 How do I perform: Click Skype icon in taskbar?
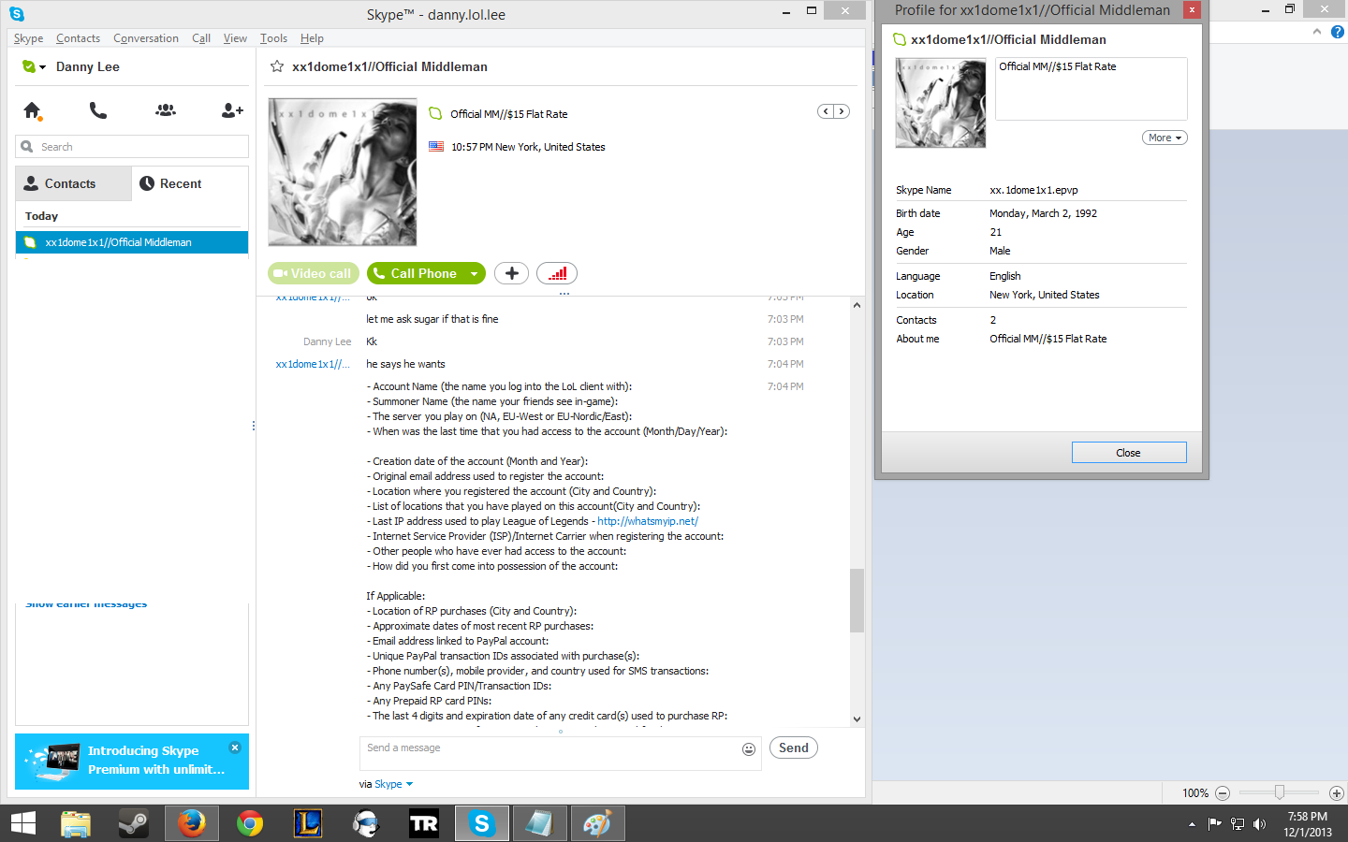tap(482, 823)
